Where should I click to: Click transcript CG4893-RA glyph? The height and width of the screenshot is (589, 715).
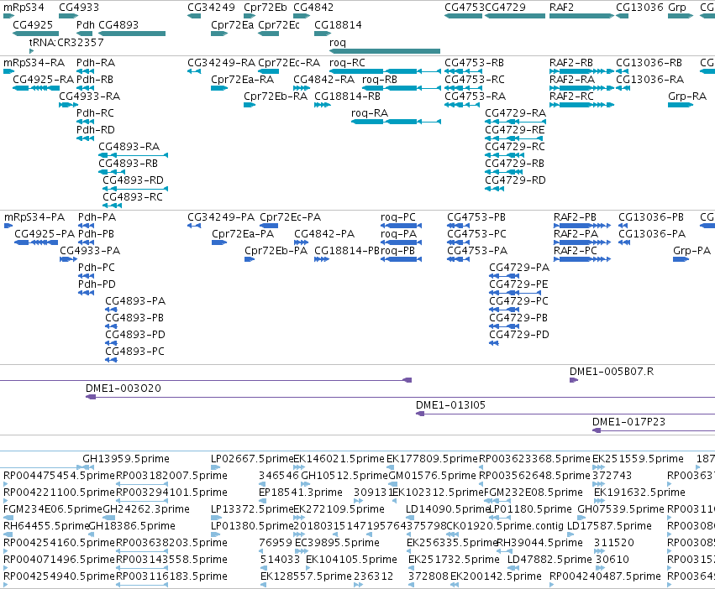133,155
